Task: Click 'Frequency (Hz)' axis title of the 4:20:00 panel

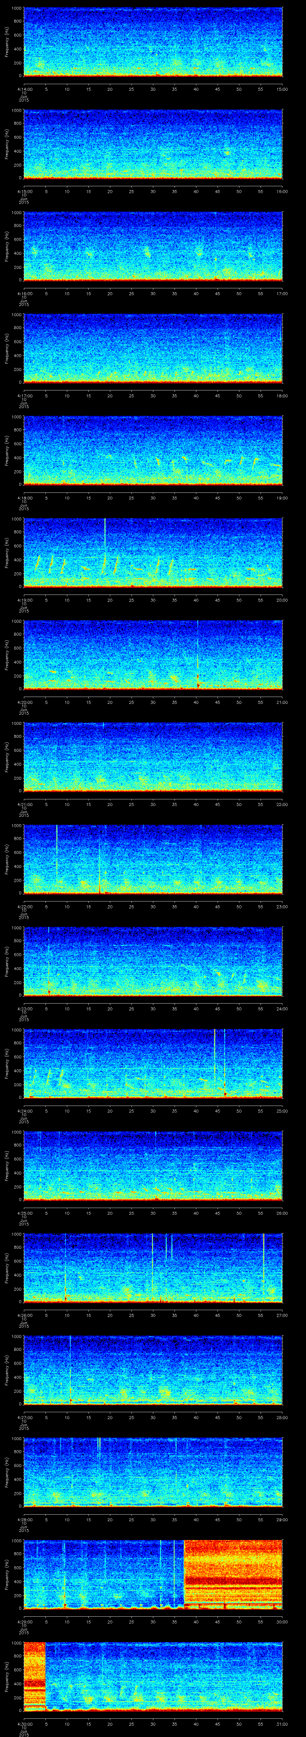Action: [x=7, y=655]
